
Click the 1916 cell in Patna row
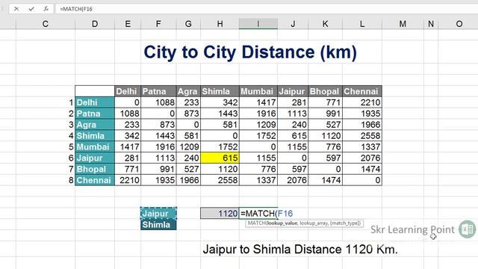pyautogui.click(x=258, y=114)
